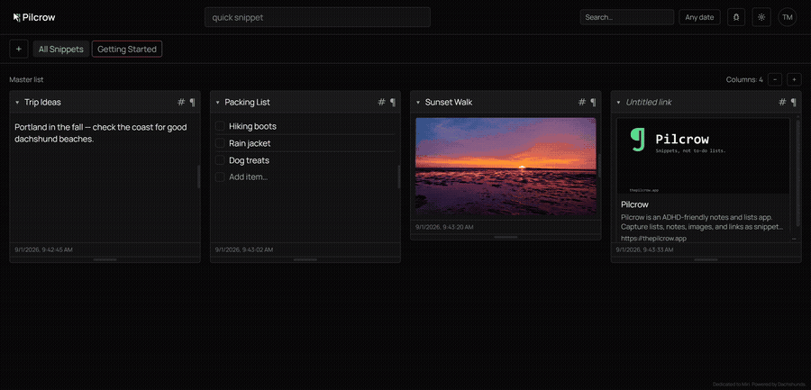Viewport: 811px width, 390px height.
Task: Grab the Trip Ideas bottom resize handle
Action: [105, 259]
